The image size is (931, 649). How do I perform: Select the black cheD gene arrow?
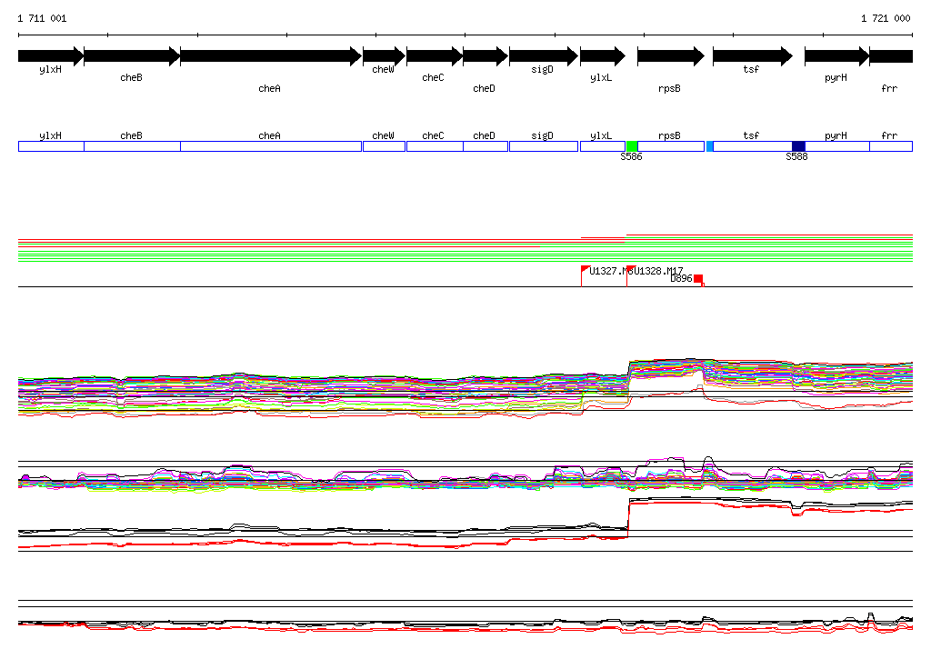click(x=486, y=56)
